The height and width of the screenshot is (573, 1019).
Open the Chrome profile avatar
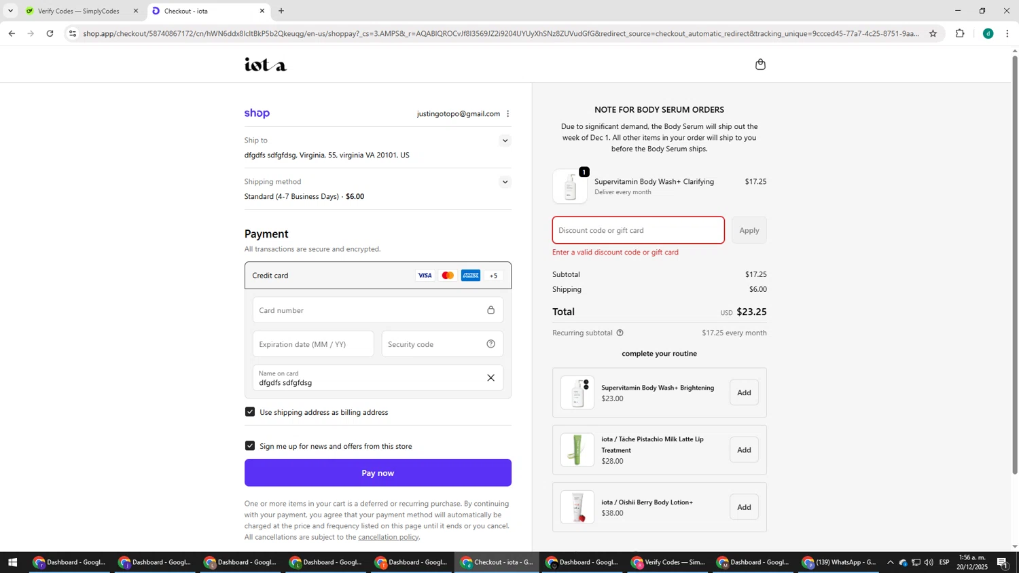point(988,33)
